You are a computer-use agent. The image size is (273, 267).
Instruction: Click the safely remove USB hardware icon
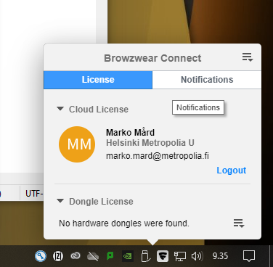click(x=145, y=256)
